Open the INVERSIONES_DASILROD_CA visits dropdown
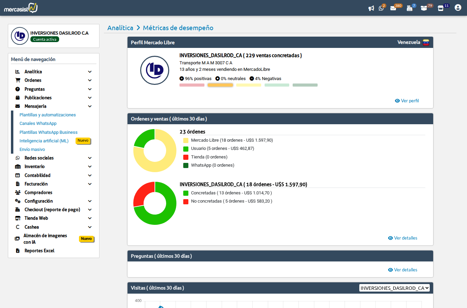This screenshot has height=308, width=467. [x=394, y=288]
